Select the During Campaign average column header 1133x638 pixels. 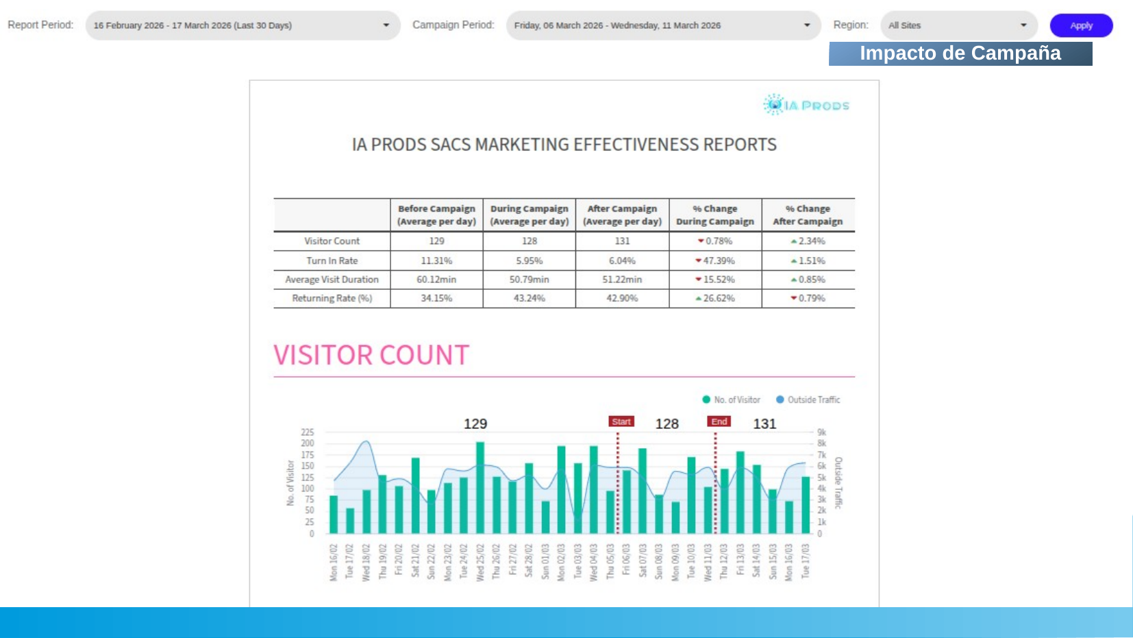(x=530, y=215)
